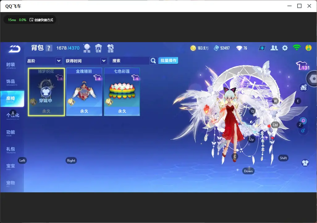
Task: Open the 功能 tab
Action: click(11, 133)
